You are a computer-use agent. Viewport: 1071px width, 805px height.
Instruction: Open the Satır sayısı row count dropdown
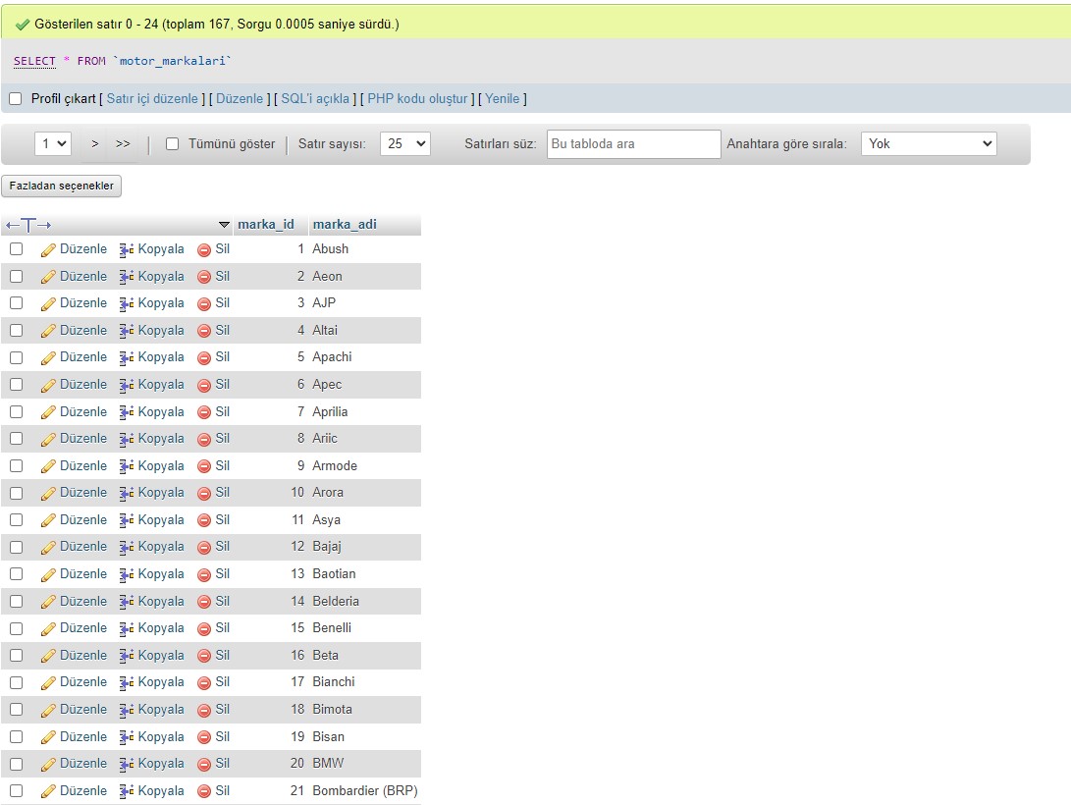(405, 144)
